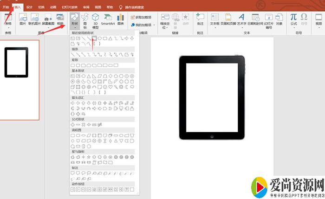Insert a 批注 (Comment)
This screenshot has height=199, width=325.
pyautogui.click(x=200, y=19)
